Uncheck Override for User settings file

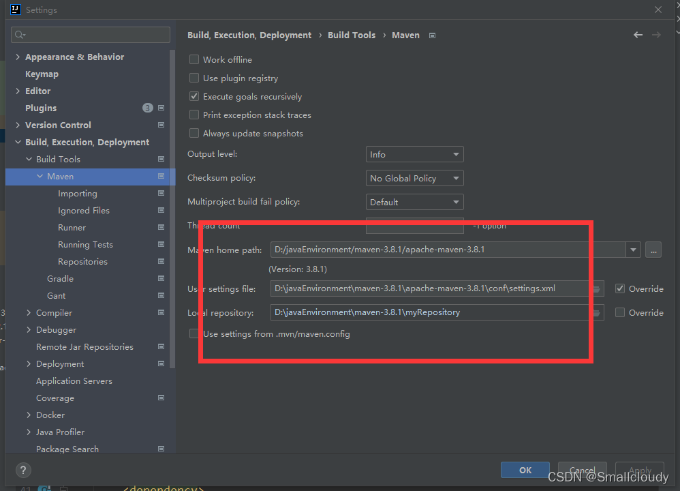(x=620, y=288)
